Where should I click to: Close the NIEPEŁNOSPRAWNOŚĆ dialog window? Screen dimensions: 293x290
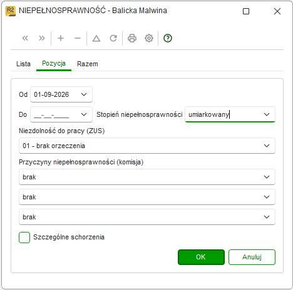point(277,11)
